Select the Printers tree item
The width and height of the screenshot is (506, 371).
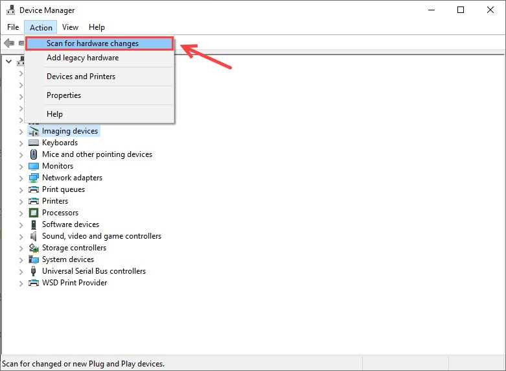point(55,201)
